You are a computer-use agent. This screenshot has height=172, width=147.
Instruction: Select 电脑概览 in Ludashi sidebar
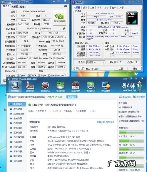pos(17,104)
